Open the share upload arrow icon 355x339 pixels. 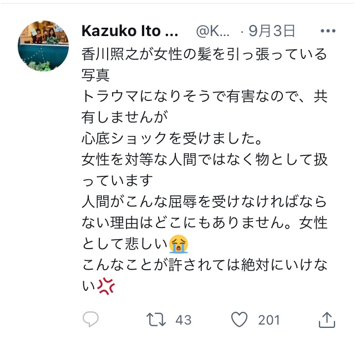[x=327, y=320]
